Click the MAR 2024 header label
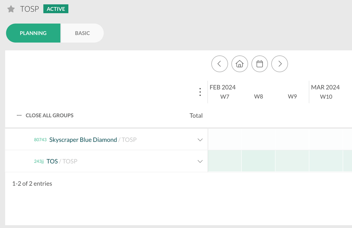Screen dimensions: 352x228 point(325,87)
